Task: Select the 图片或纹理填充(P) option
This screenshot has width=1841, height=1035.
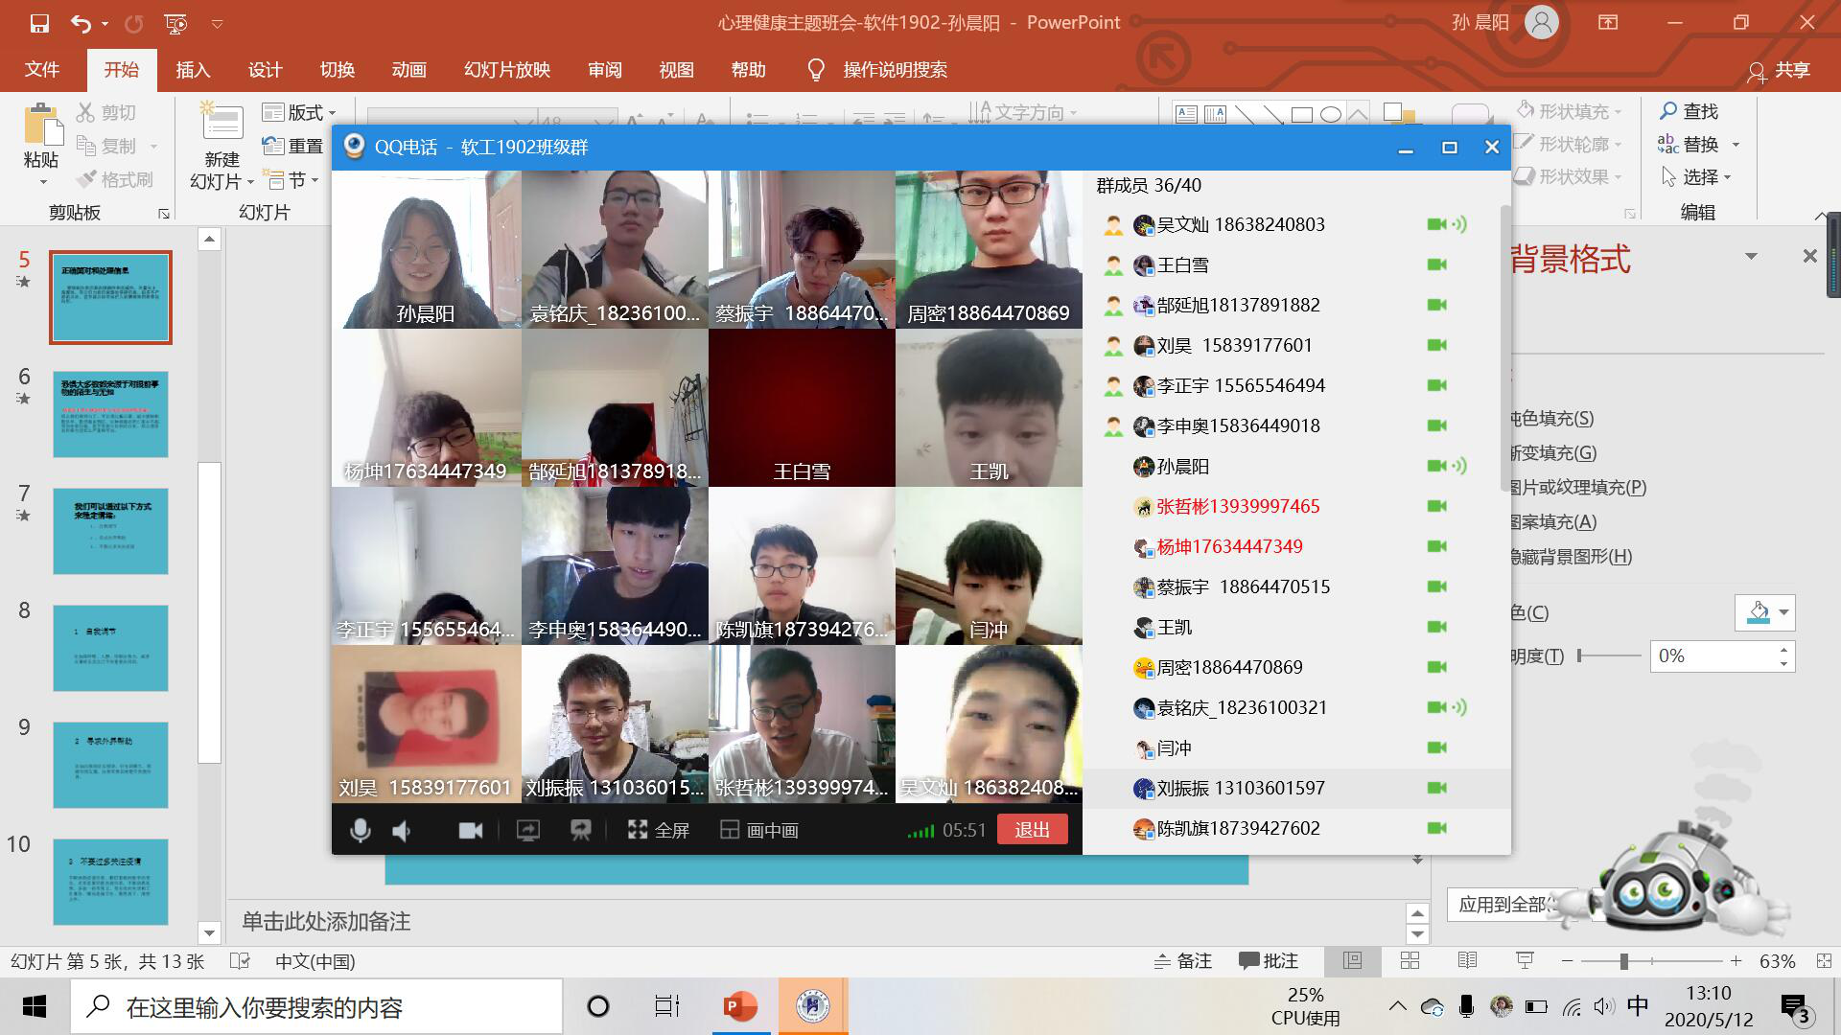Action: [x=1577, y=488]
